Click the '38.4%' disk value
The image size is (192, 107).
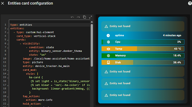click(x=177, y=62)
